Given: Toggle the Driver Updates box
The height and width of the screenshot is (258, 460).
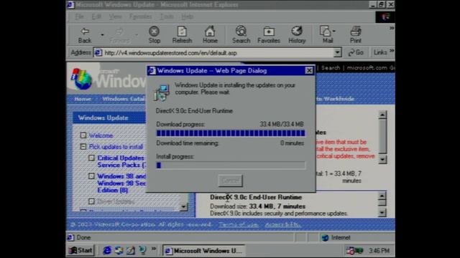Looking at the screenshot, I should (91, 201).
